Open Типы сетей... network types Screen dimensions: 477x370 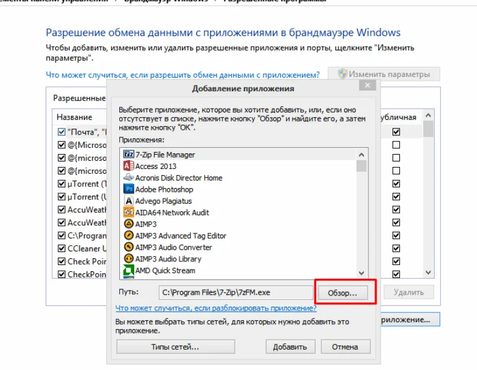(x=176, y=346)
